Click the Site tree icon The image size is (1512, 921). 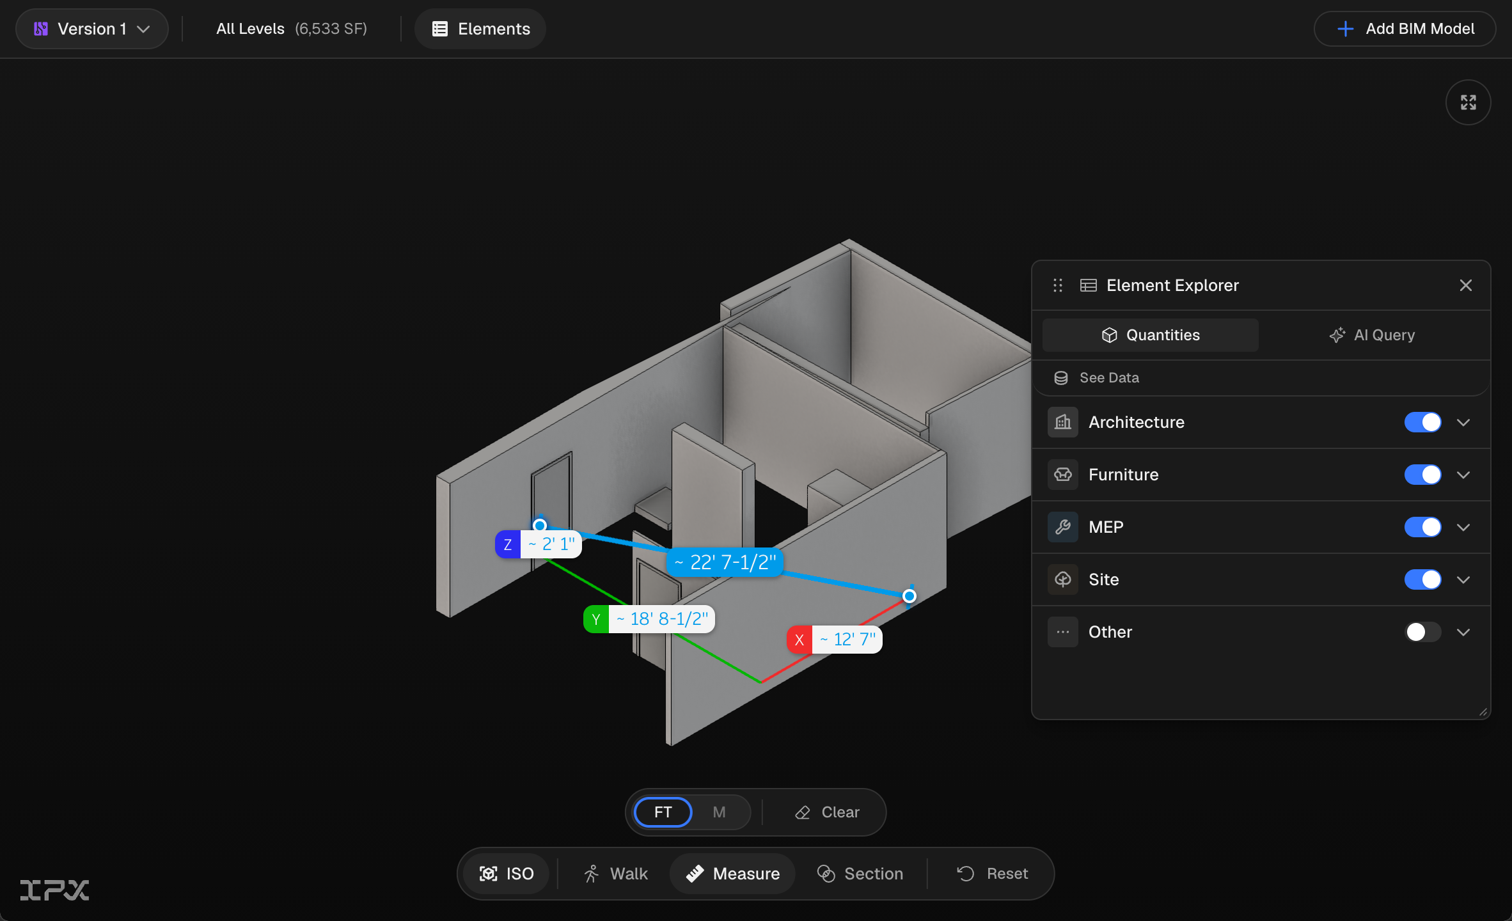[1063, 579]
